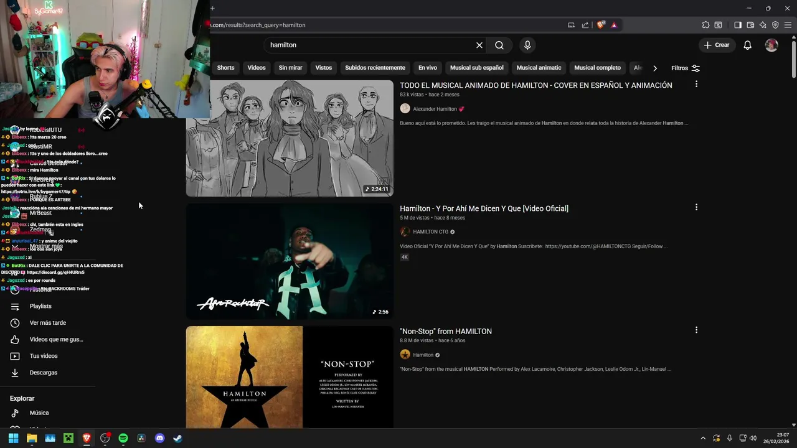Select the Musical sub español chip

(x=476, y=68)
